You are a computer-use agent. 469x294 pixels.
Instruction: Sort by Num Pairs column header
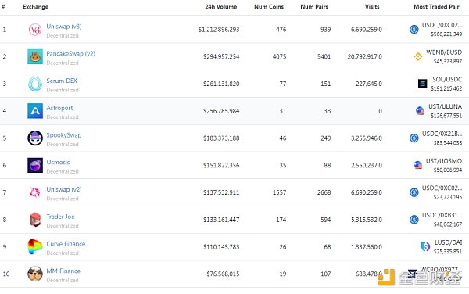coord(314,7)
